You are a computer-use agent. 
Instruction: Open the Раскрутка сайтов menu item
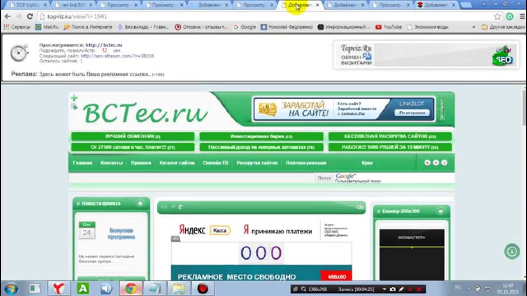257,163
